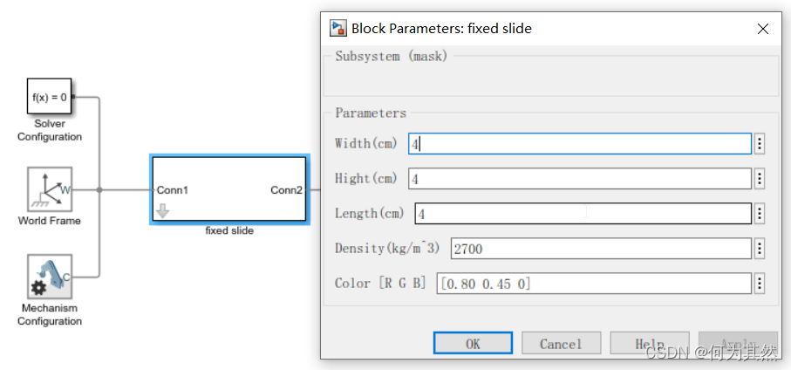Click the Density value field showing 2700

600,249
